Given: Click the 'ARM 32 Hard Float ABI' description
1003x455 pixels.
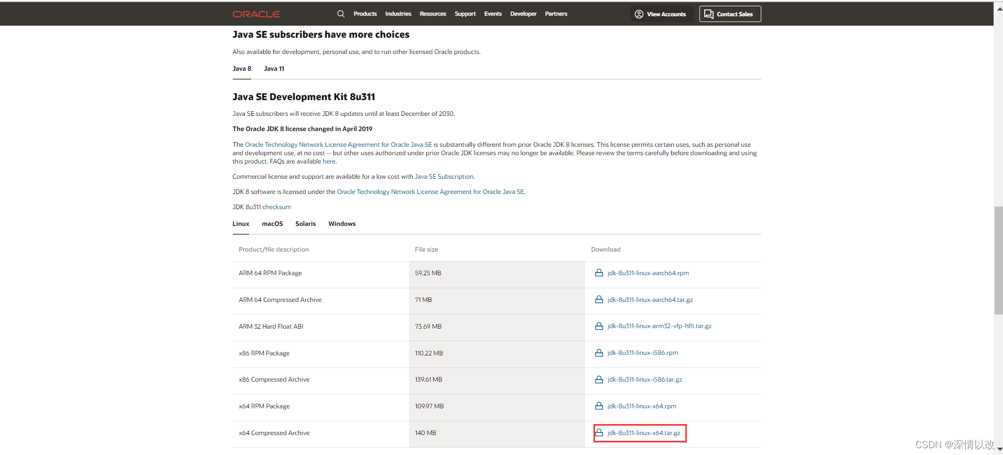Looking at the screenshot, I should coord(271,327).
